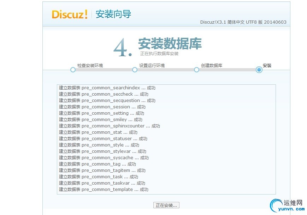Screen dimensions: 307x215
Task: Click the 安装数据库 step heading
Action: pos(170,44)
